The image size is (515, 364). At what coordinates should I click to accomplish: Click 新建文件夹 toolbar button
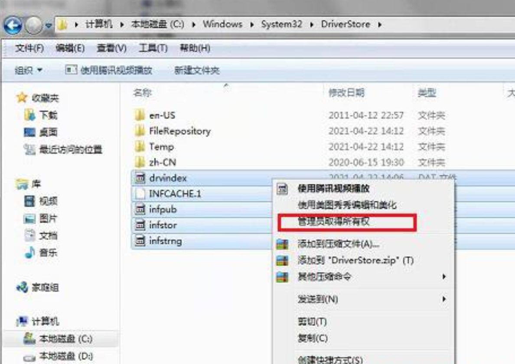pyautogui.click(x=197, y=70)
